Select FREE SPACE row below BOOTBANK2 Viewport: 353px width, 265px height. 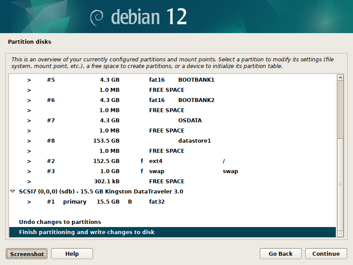(x=173, y=110)
